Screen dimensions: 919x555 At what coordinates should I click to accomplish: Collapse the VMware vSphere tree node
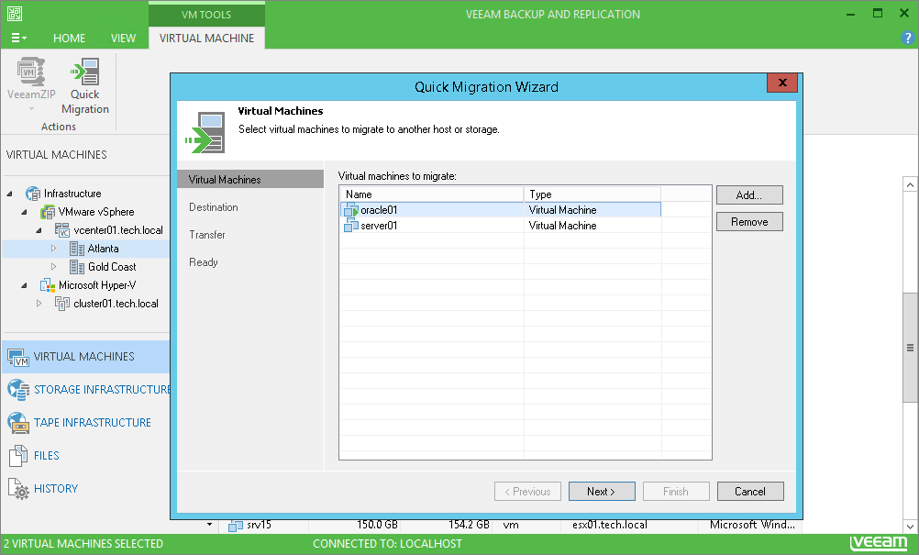click(24, 212)
